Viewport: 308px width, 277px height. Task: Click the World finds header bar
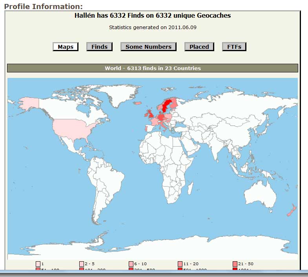coord(153,68)
